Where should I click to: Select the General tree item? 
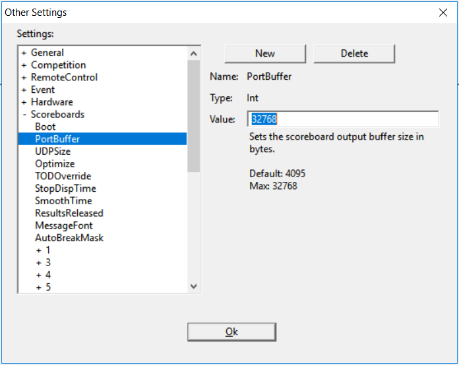click(47, 53)
